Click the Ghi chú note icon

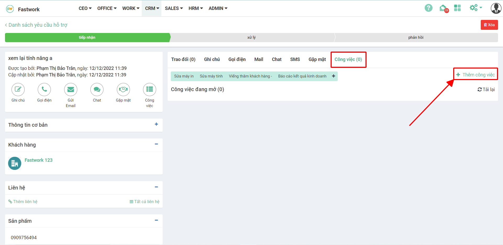tap(18, 90)
